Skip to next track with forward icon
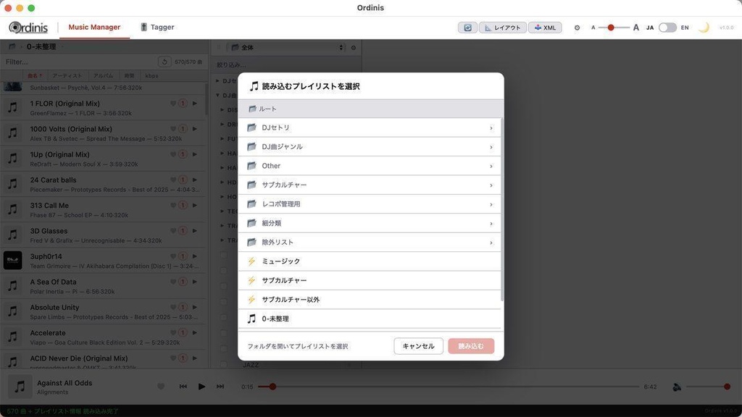Image resolution: width=742 pixels, height=417 pixels. (220, 386)
